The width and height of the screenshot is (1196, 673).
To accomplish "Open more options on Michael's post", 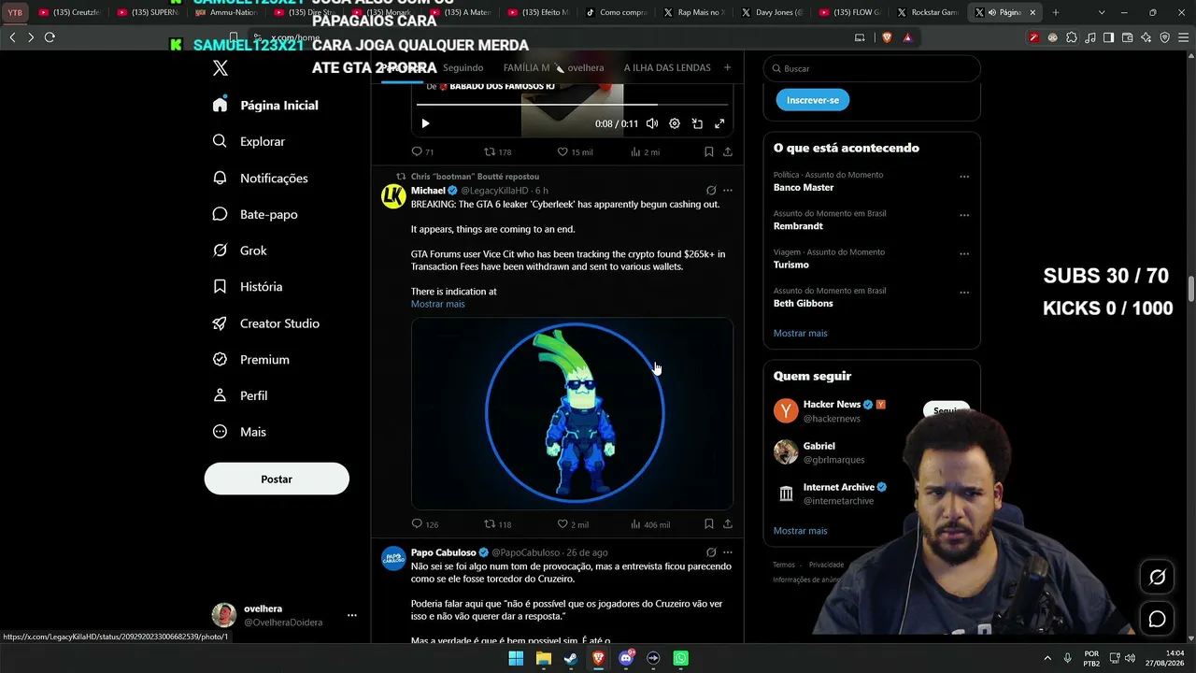I will [x=728, y=191].
